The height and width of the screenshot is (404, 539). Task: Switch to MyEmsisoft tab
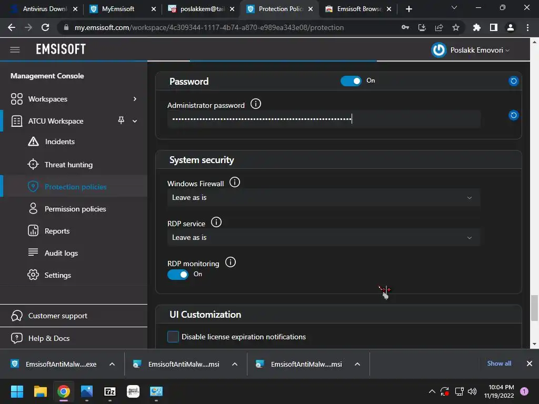coord(118,9)
